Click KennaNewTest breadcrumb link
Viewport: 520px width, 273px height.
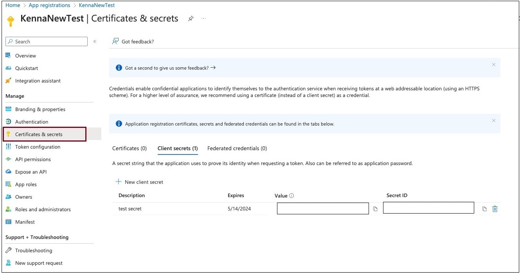(97, 5)
